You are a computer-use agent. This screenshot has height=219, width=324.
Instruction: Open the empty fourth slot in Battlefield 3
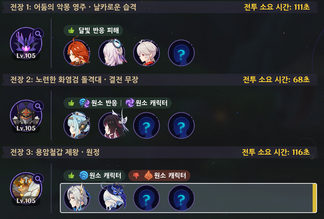(x=181, y=198)
